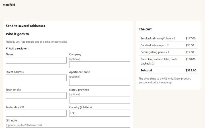
Task: Select the Country field containing US
Action: coord(100,113)
